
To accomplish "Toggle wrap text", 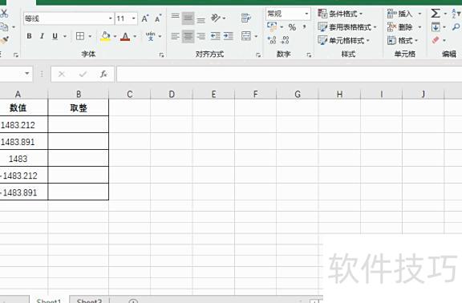I will pos(245,18).
